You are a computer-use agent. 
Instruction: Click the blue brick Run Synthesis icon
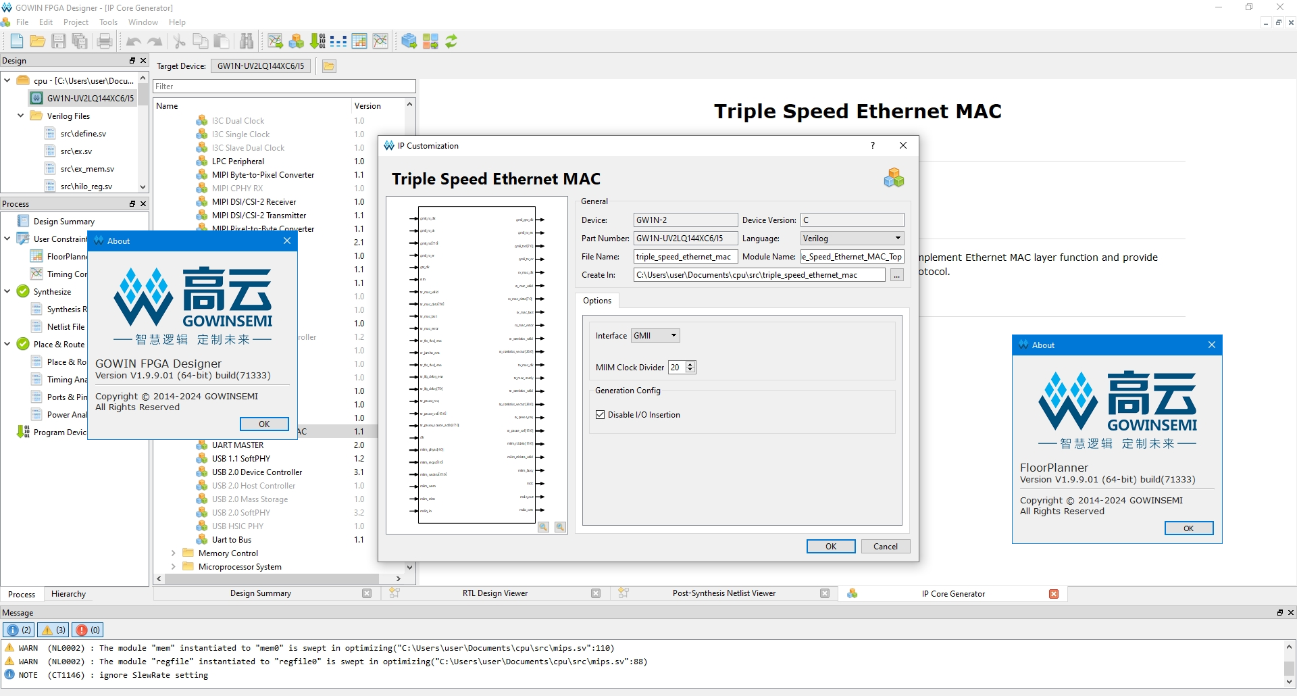point(409,41)
